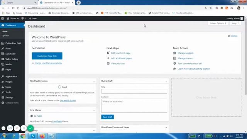247x139 pixels.
Task: Reload the page
Action: pos(13,8)
